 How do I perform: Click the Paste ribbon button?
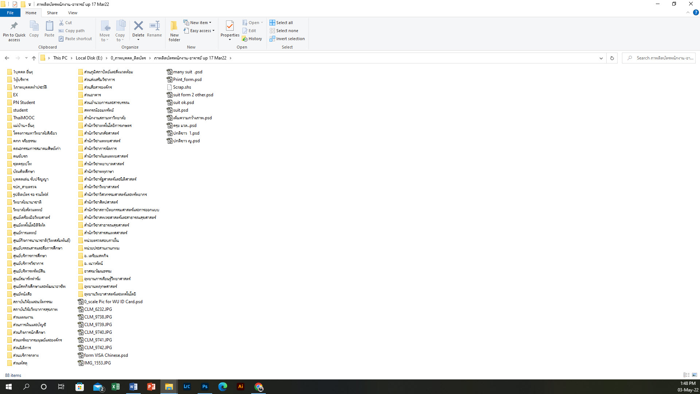click(49, 29)
